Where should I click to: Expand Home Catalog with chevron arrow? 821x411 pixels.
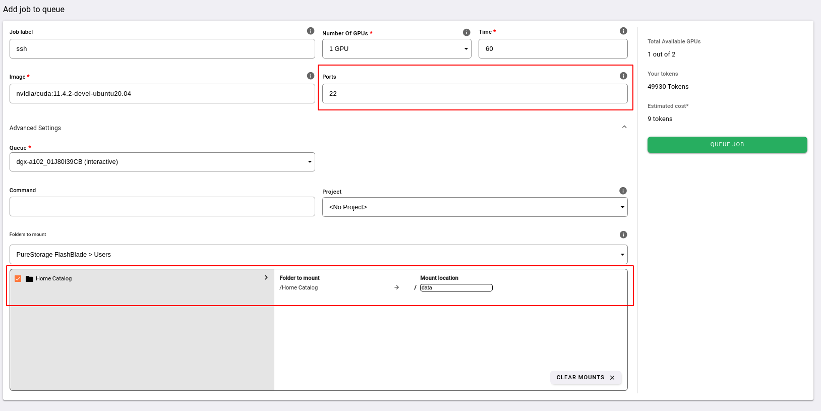point(266,278)
